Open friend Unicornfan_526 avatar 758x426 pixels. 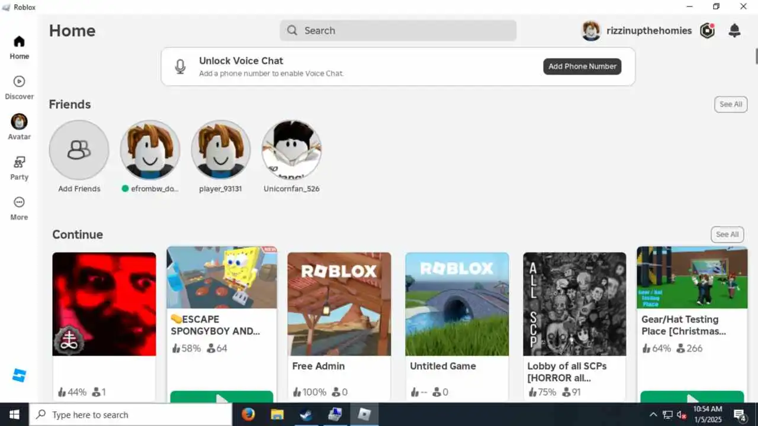[x=292, y=150]
